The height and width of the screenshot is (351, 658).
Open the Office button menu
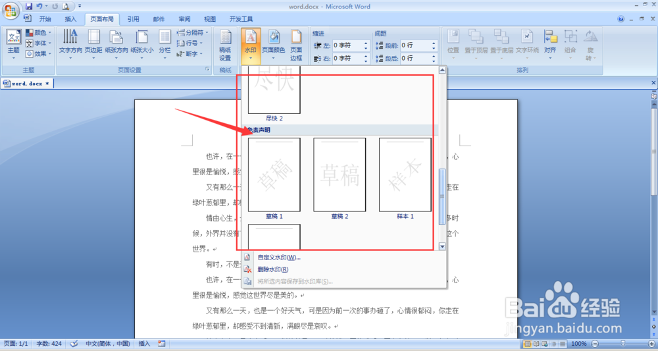(x=11, y=11)
